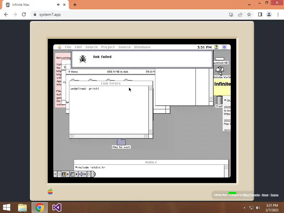Open Chrome profile menu
Viewport: 284px width, 213px height.
[x=269, y=14]
